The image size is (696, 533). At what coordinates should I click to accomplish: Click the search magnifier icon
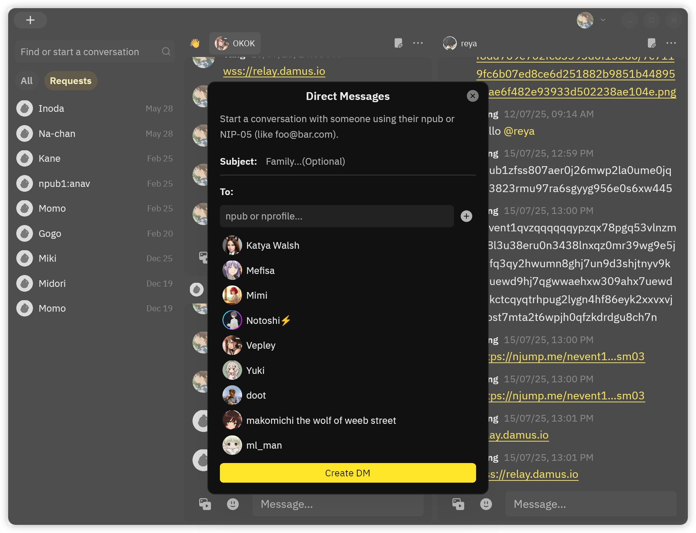coord(166,52)
